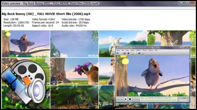Click the 'Video bitrate: 1730 kbps' text
This screenshot has width=197, height=110.
pyautogui.click(x=76, y=19)
